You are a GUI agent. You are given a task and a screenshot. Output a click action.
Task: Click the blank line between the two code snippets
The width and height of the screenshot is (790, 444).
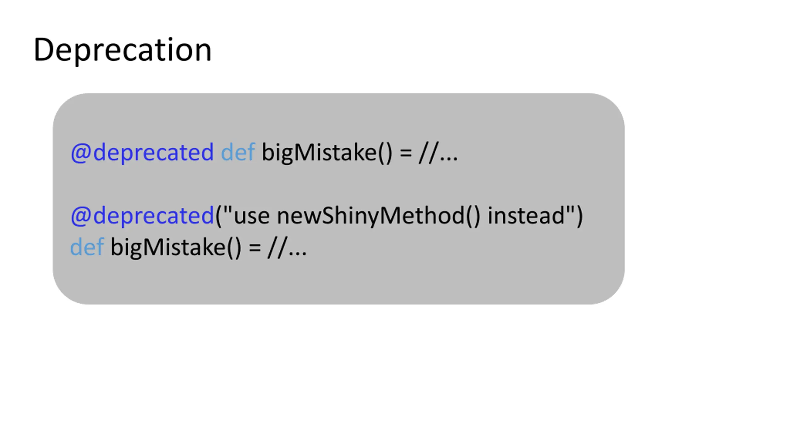click(339, 185)
